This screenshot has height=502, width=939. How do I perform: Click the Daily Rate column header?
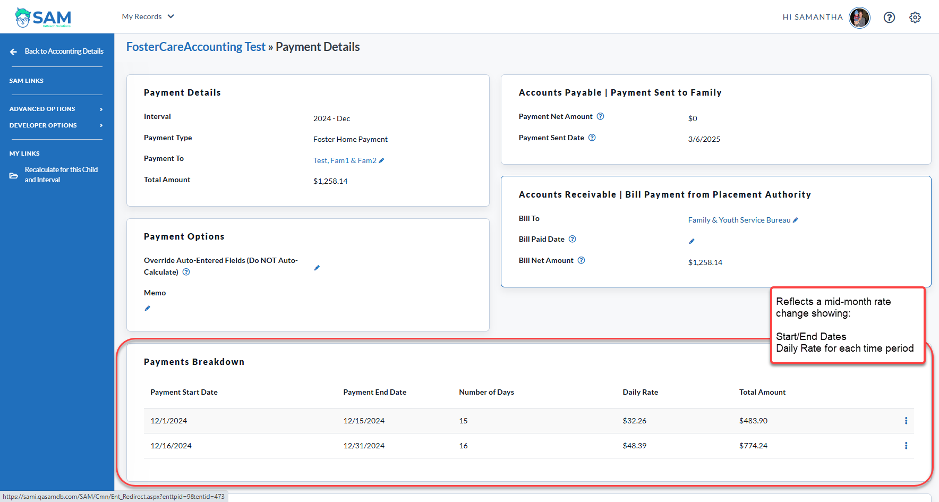tap(641, 392)
